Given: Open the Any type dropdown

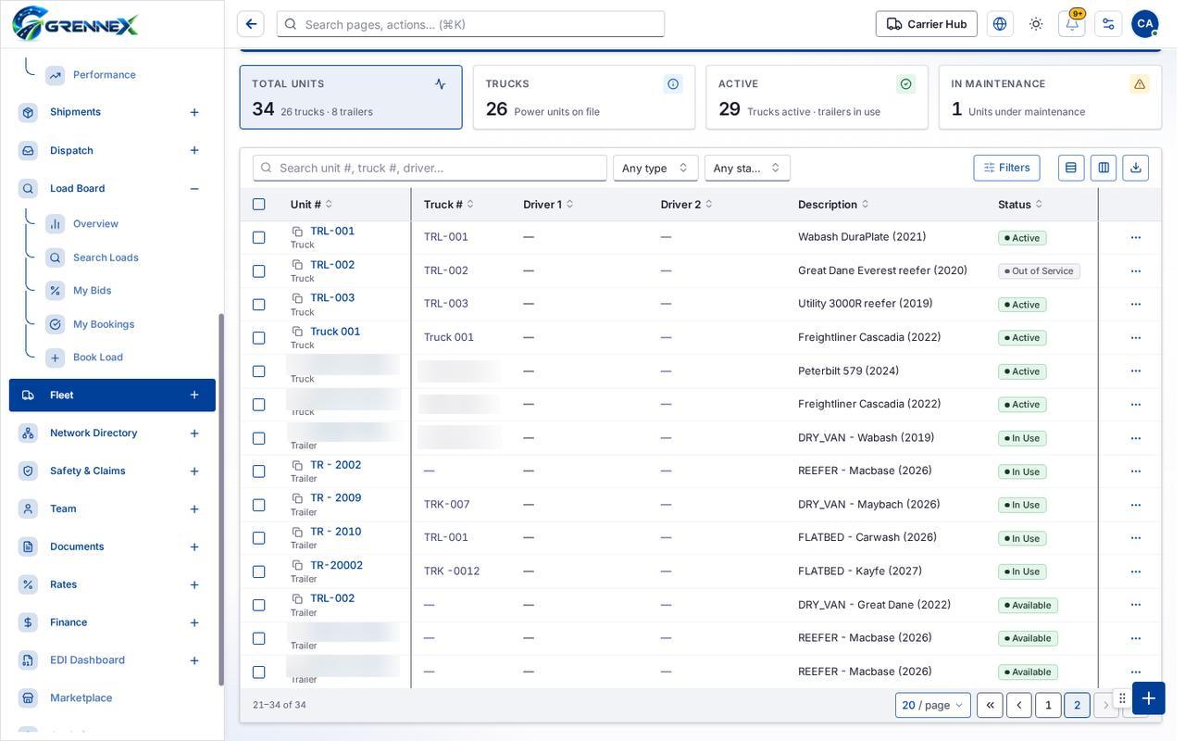Looking at the screenshot, I should 655,168.
